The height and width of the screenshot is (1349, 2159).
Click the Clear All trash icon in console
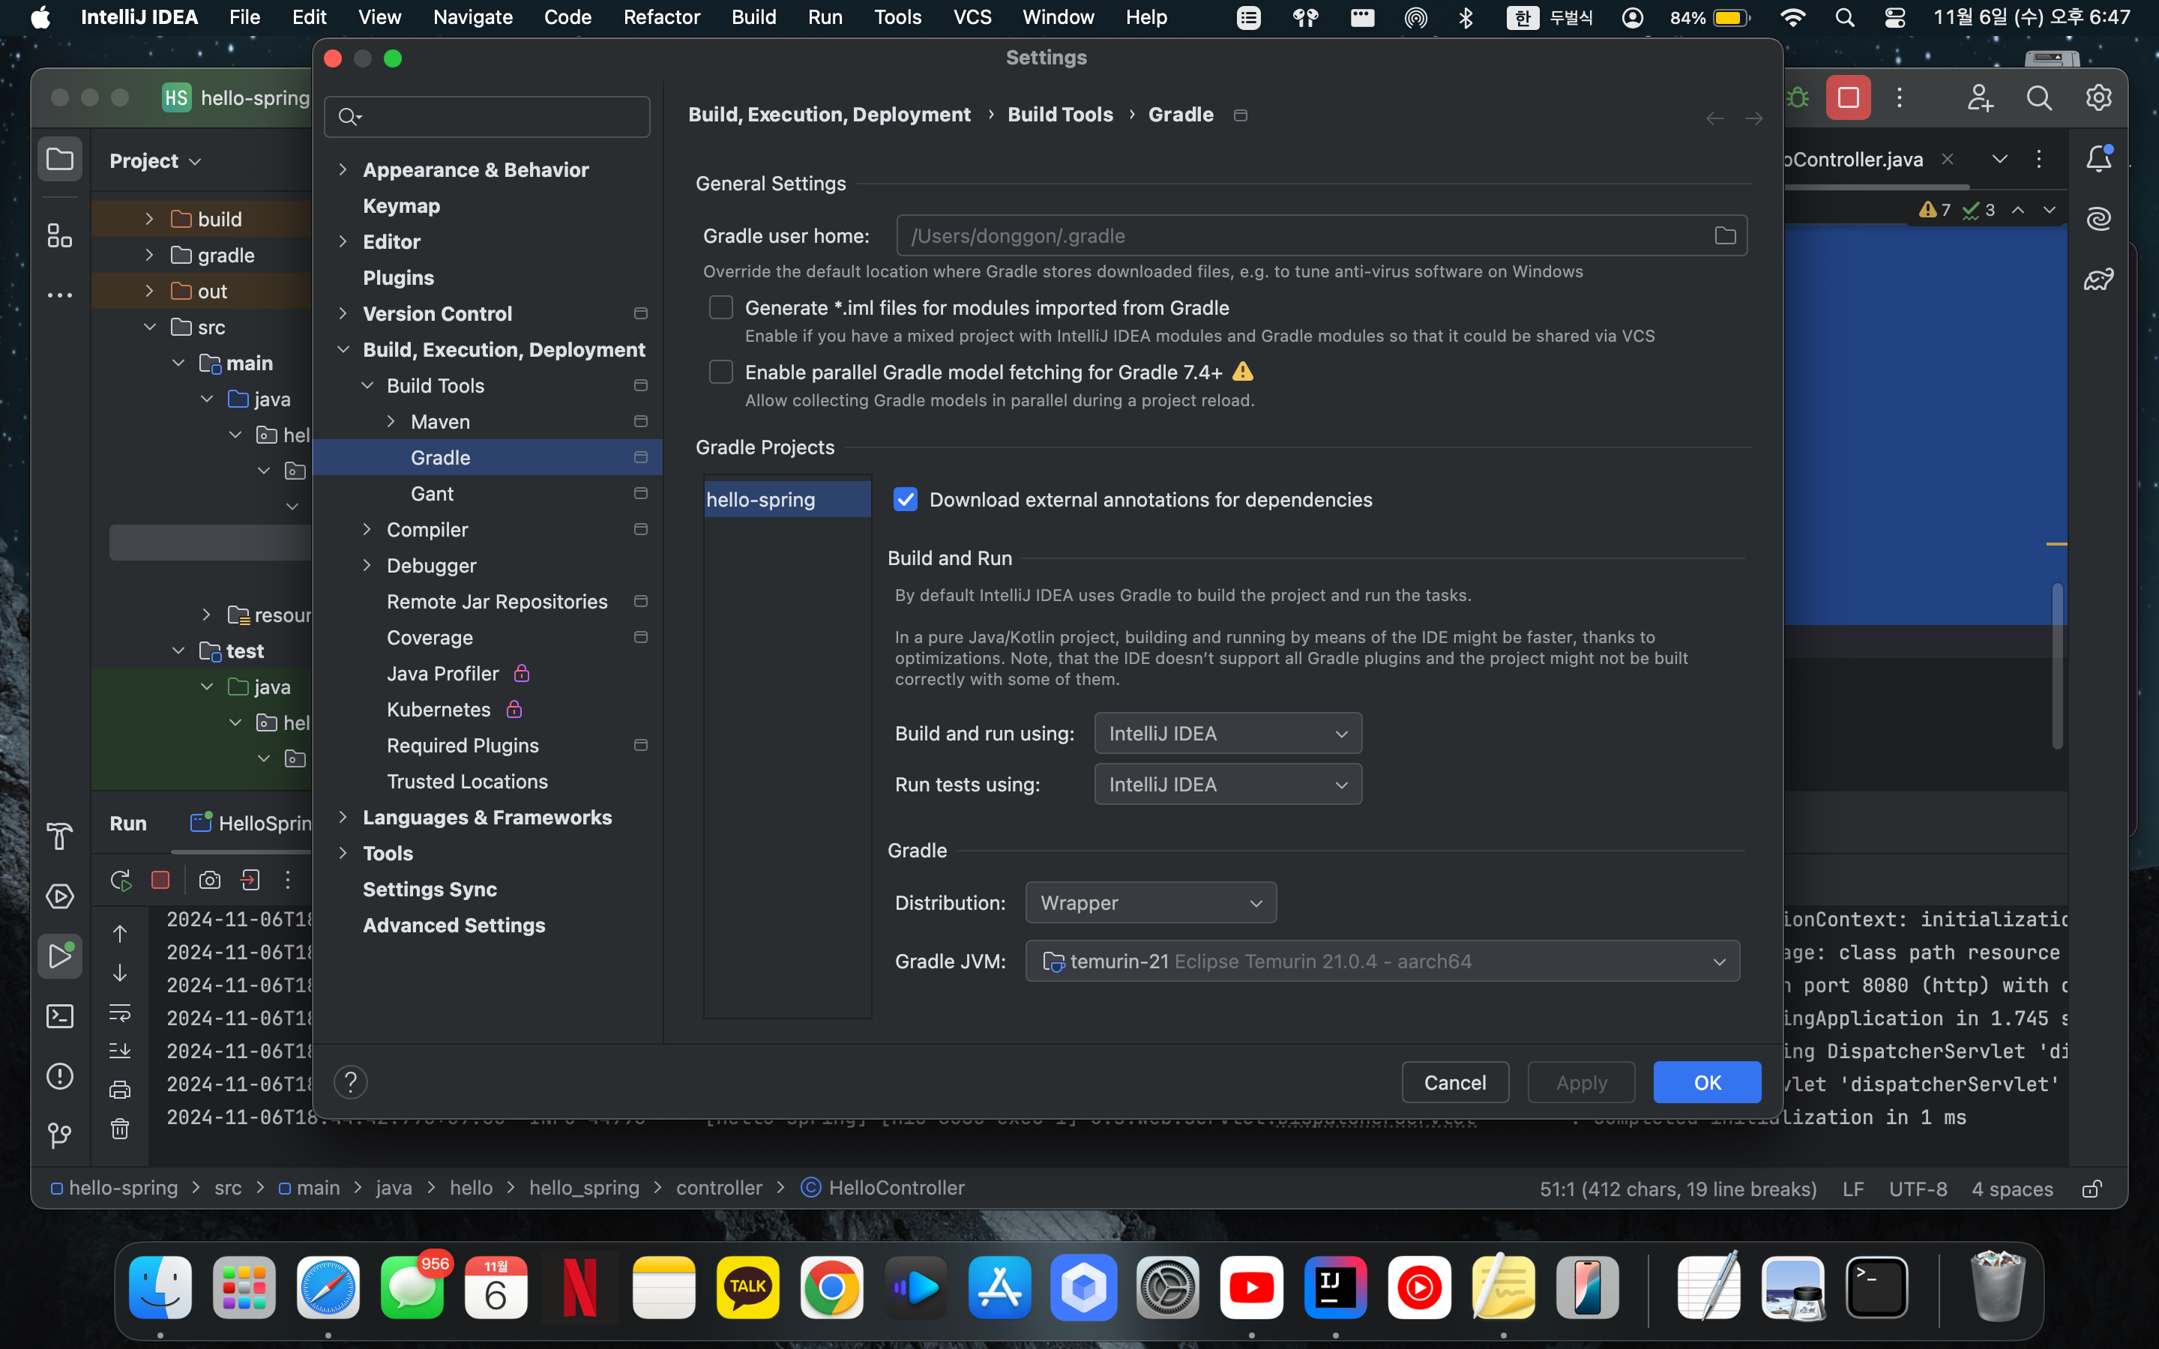[119, 1129]
